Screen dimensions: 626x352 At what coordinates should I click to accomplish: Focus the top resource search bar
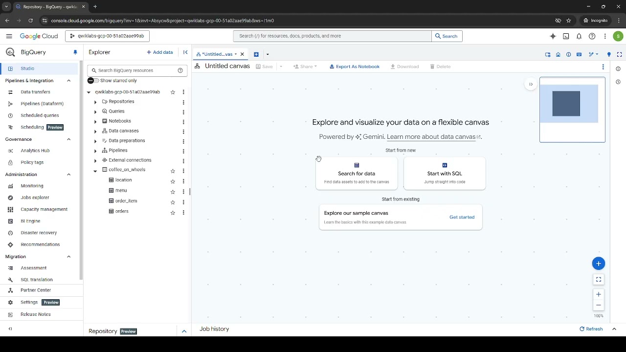click(x=333, y=36)
